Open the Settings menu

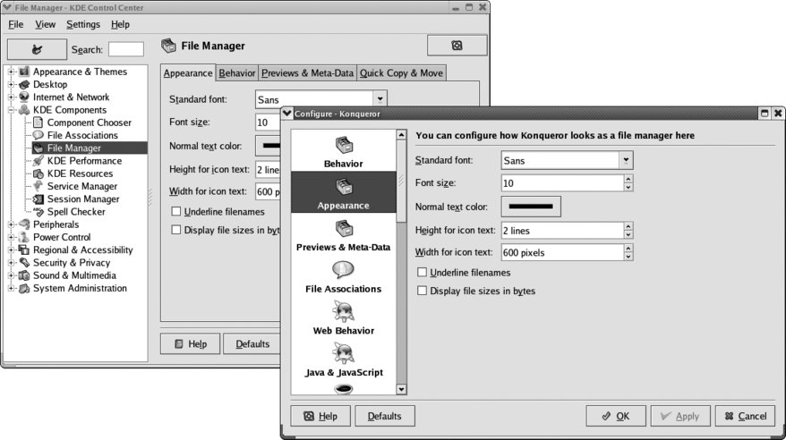coord(82,24)
